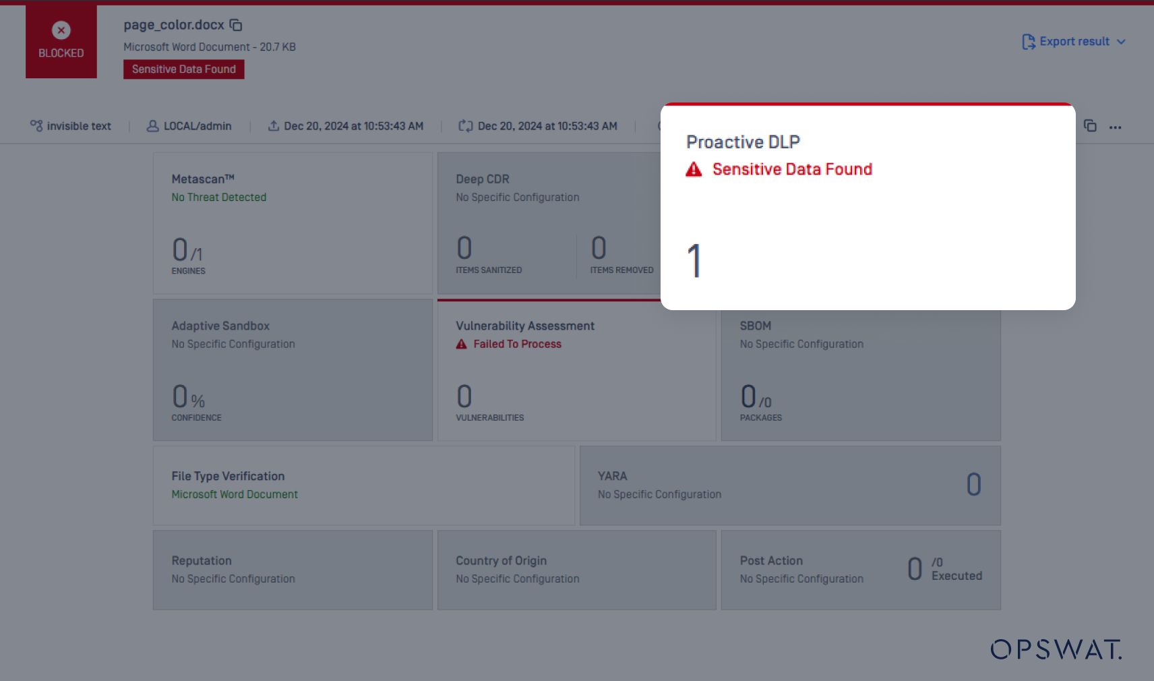Click the warning icon in Proactive DLP

(x=694, y=170)
